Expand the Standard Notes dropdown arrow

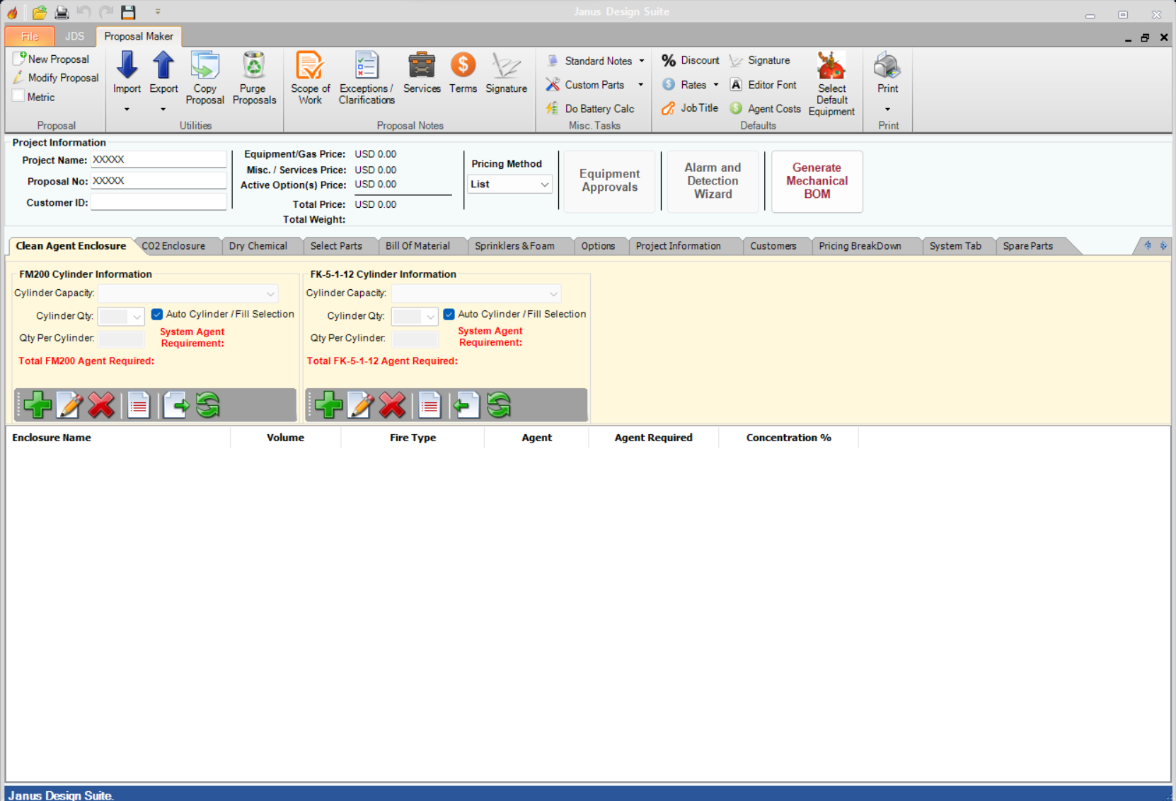(642, 61)
